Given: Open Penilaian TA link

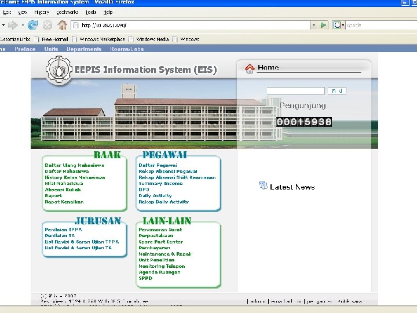Looking at the screenshot, I should pyautogui.click(x=60, y=235).
